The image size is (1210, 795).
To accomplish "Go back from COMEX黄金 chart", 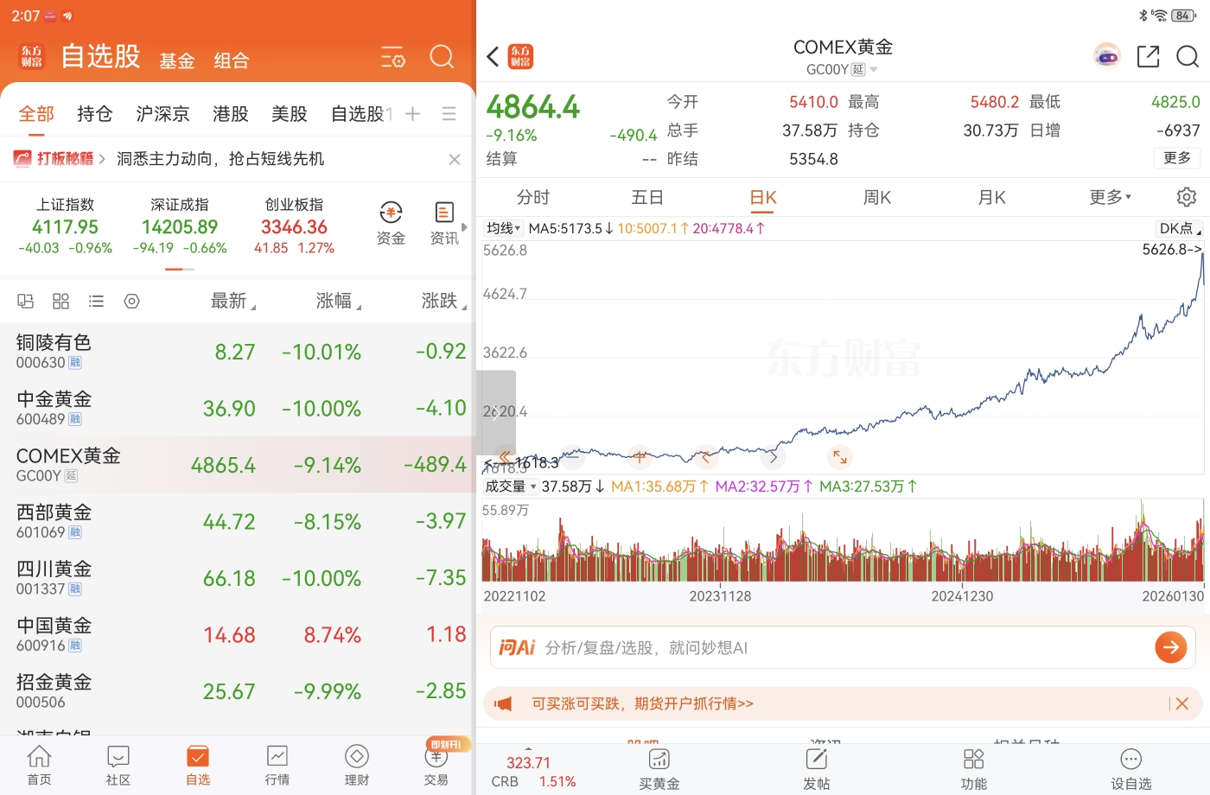I will [x=493, y=57].
